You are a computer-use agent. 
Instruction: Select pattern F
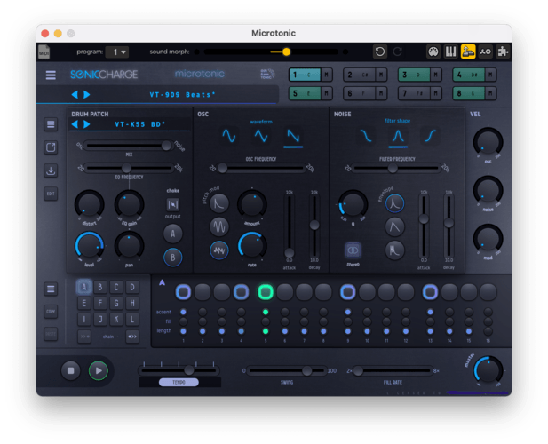click(x=100, y=303)
